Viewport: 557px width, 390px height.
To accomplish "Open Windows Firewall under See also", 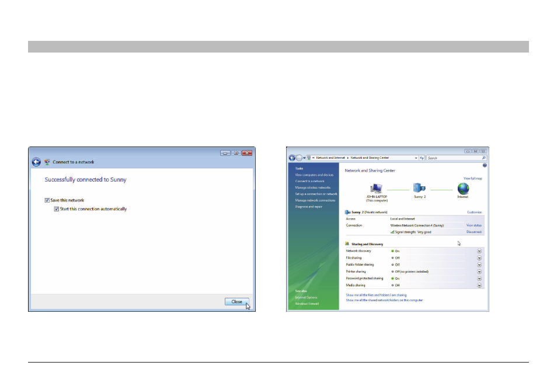I will pyautogui.click(x=307, y=304).
